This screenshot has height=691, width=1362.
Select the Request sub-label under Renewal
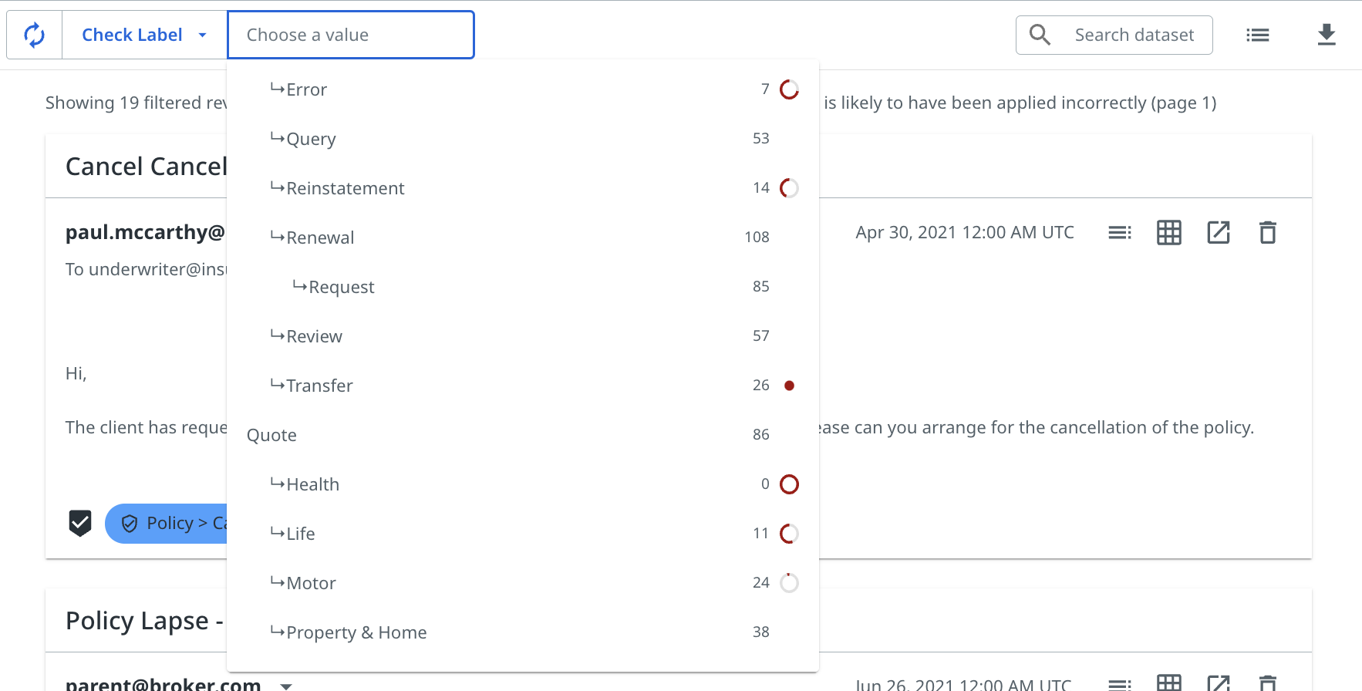[x=342, y=287]
